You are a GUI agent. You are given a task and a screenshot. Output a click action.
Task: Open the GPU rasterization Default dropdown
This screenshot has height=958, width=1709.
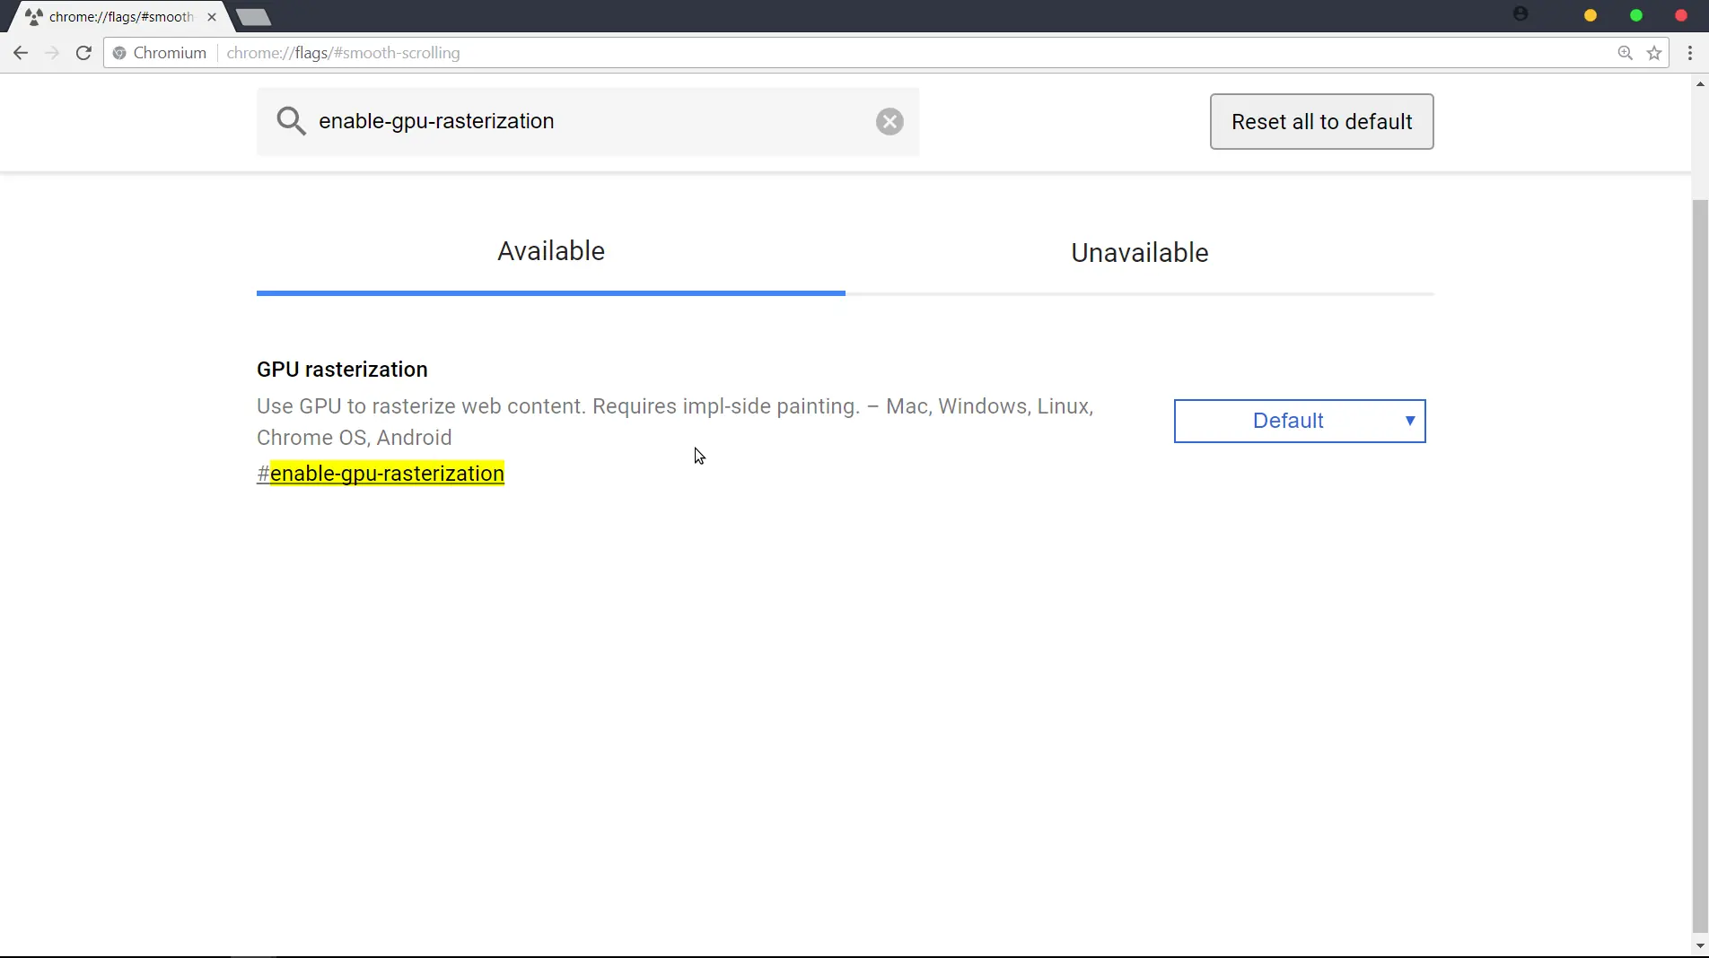(x=1300, y=421)
